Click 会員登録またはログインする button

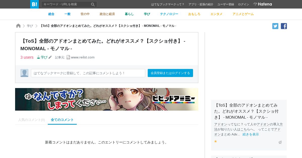(x=170, y=73)
